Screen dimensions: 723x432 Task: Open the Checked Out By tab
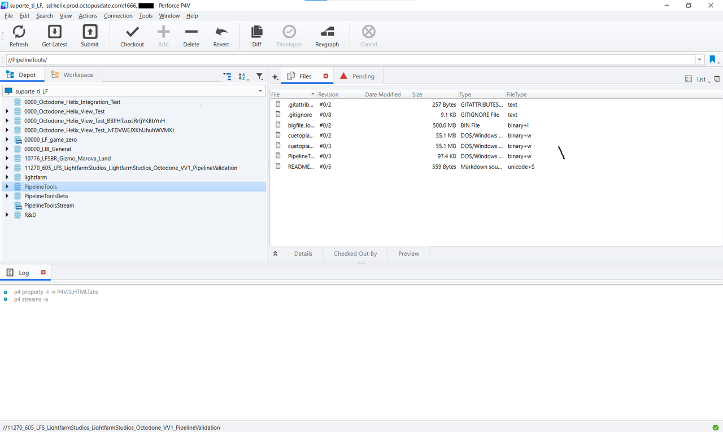tap(355, 254)
